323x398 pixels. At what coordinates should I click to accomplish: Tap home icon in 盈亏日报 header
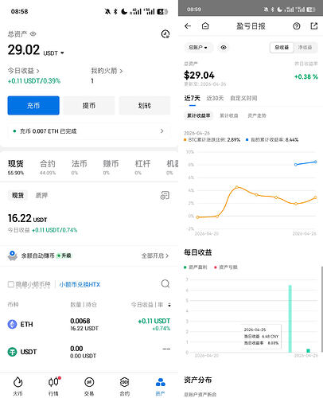coord(205,25)
